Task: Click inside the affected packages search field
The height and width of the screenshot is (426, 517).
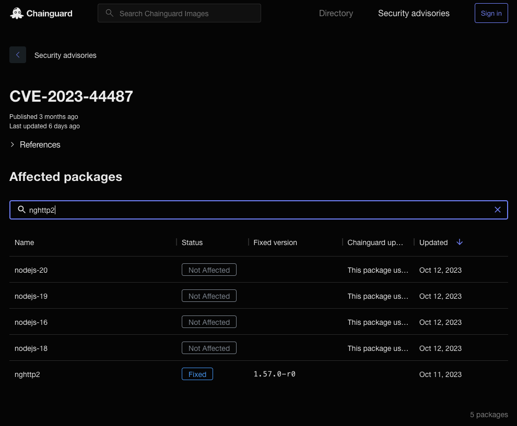Action: 209,210
